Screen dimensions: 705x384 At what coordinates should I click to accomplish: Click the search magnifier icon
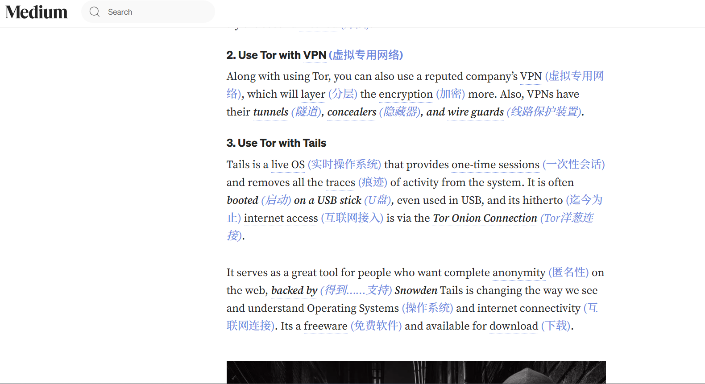95,12
